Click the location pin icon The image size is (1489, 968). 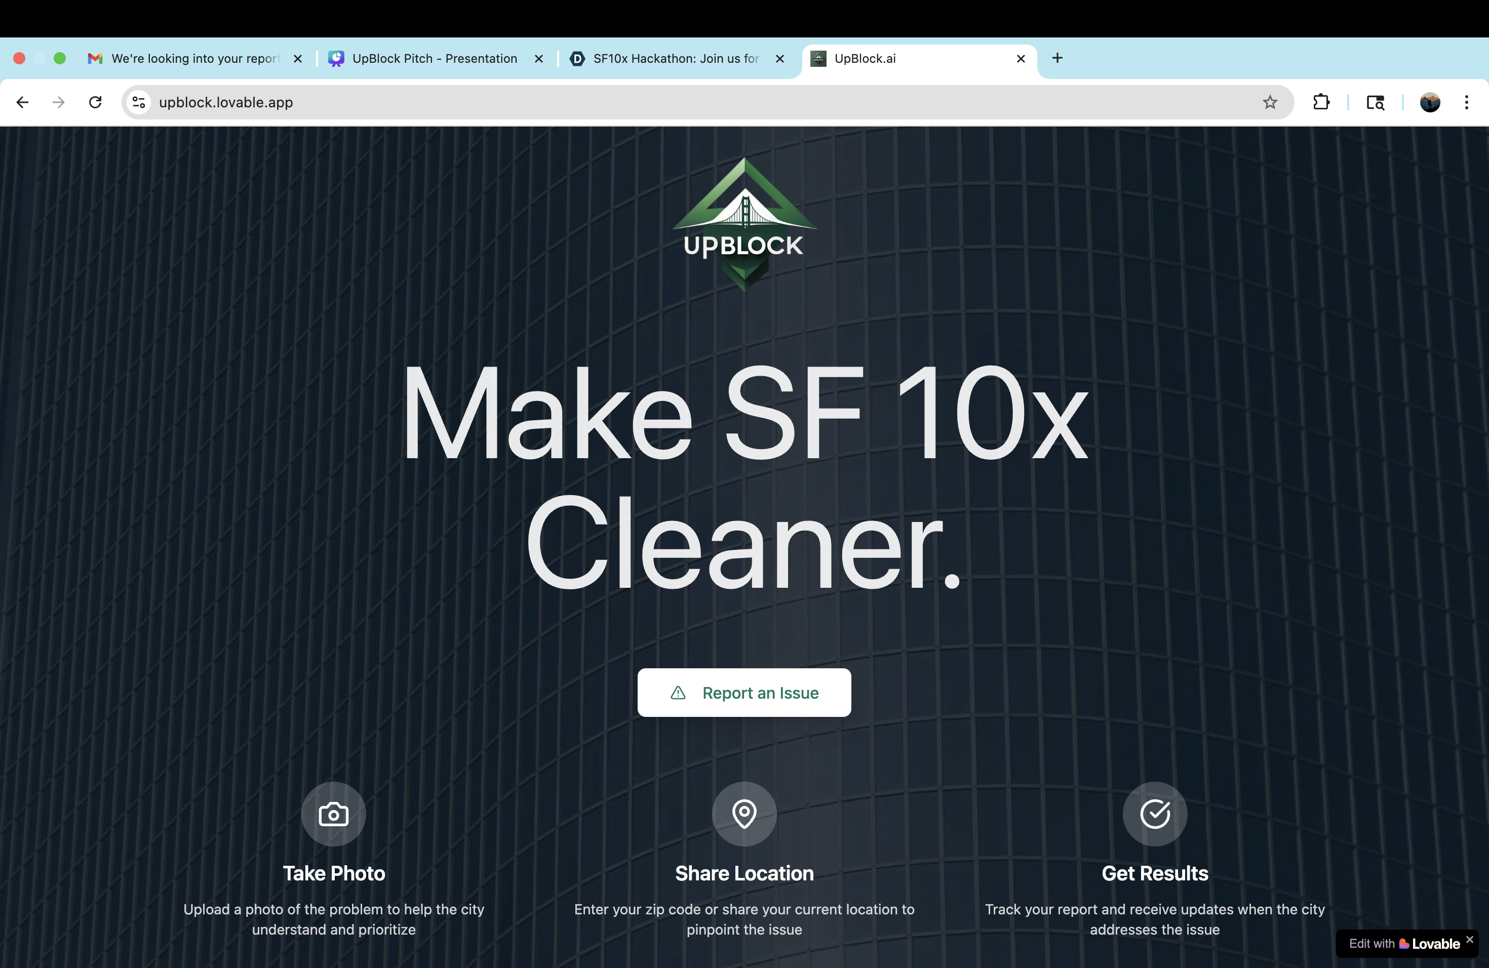click(x=744, y=814)
